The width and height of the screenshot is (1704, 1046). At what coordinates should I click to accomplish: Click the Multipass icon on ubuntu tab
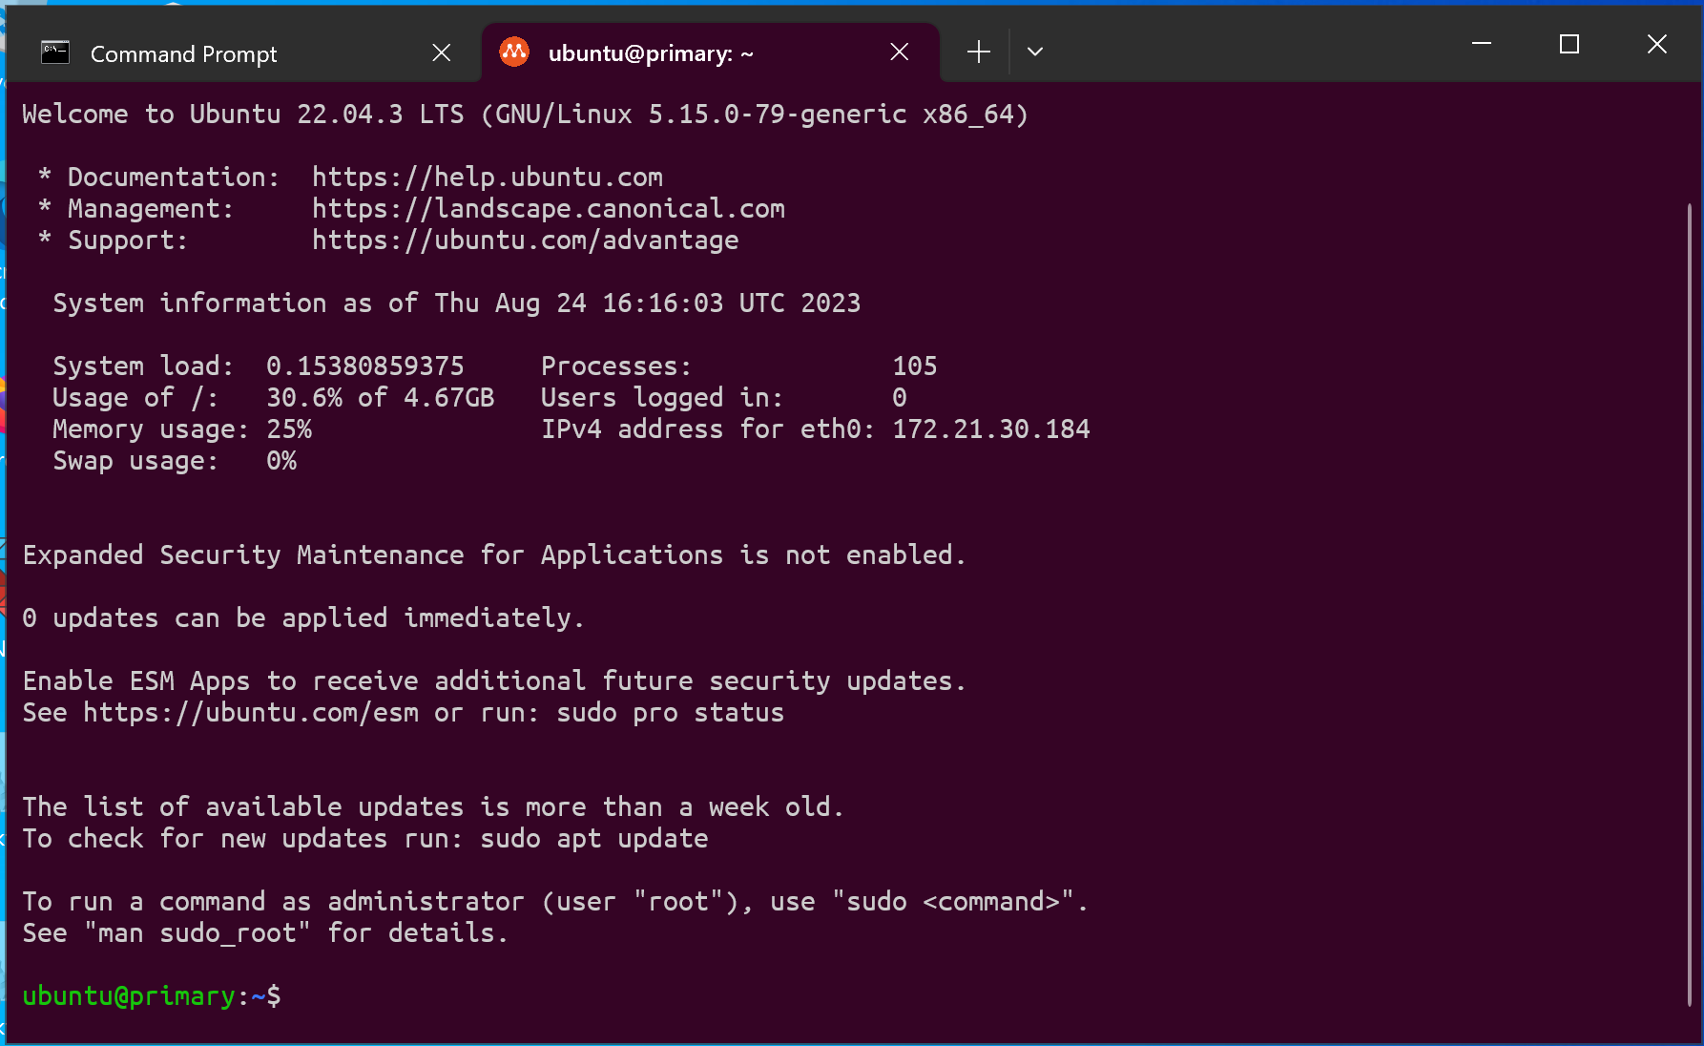(514, 52)
